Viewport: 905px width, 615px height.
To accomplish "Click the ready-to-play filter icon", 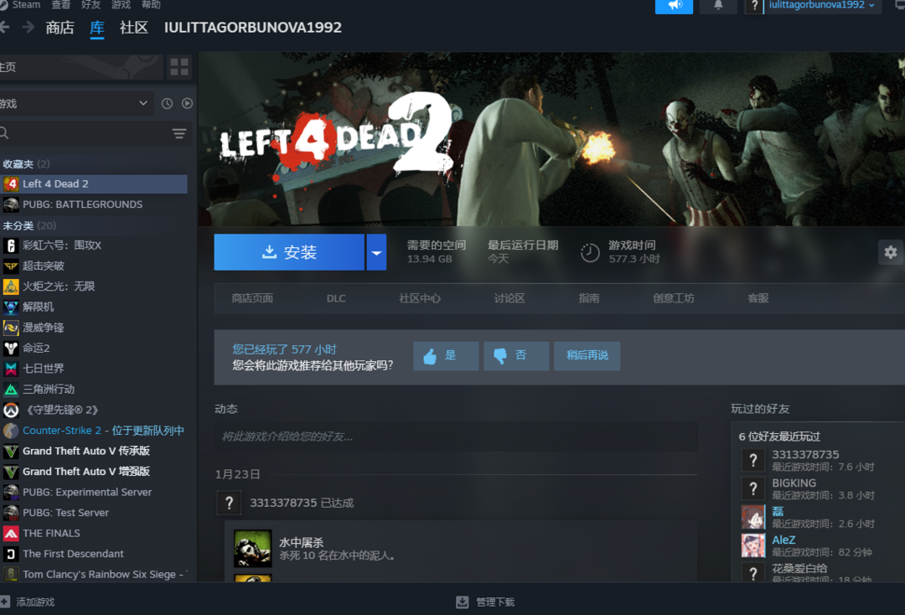I will 187,103.
